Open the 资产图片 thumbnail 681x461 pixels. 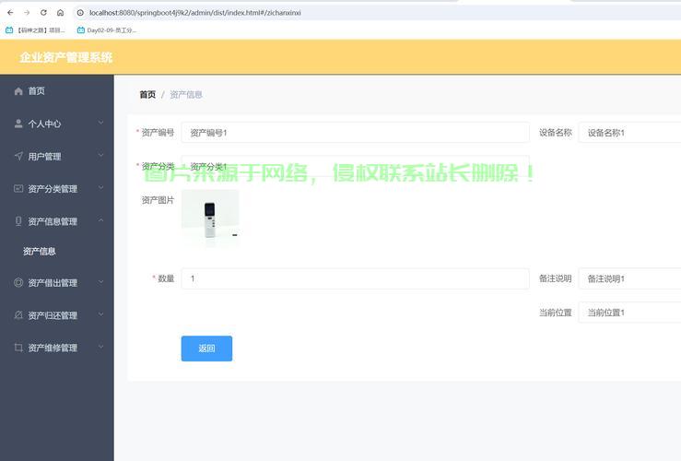[210, 219]
